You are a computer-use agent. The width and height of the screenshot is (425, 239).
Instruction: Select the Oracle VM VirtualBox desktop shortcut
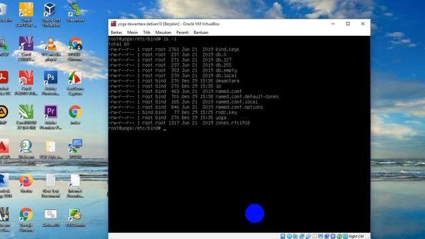coord(50,15)
